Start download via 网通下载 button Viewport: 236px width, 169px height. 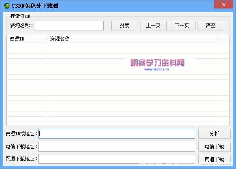(x=214, y=159)
